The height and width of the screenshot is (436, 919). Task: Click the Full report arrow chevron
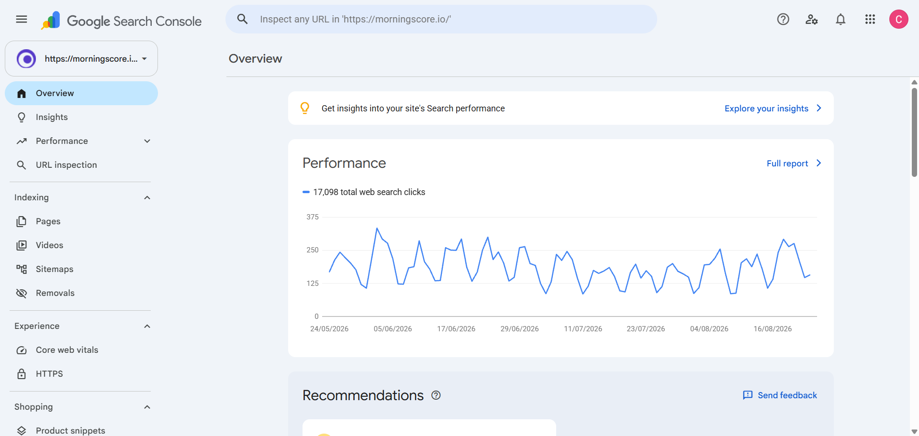[x=819, y=163]
